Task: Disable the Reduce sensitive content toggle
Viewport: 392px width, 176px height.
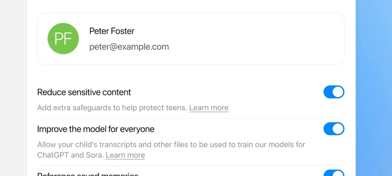Action: click(334, 92)
